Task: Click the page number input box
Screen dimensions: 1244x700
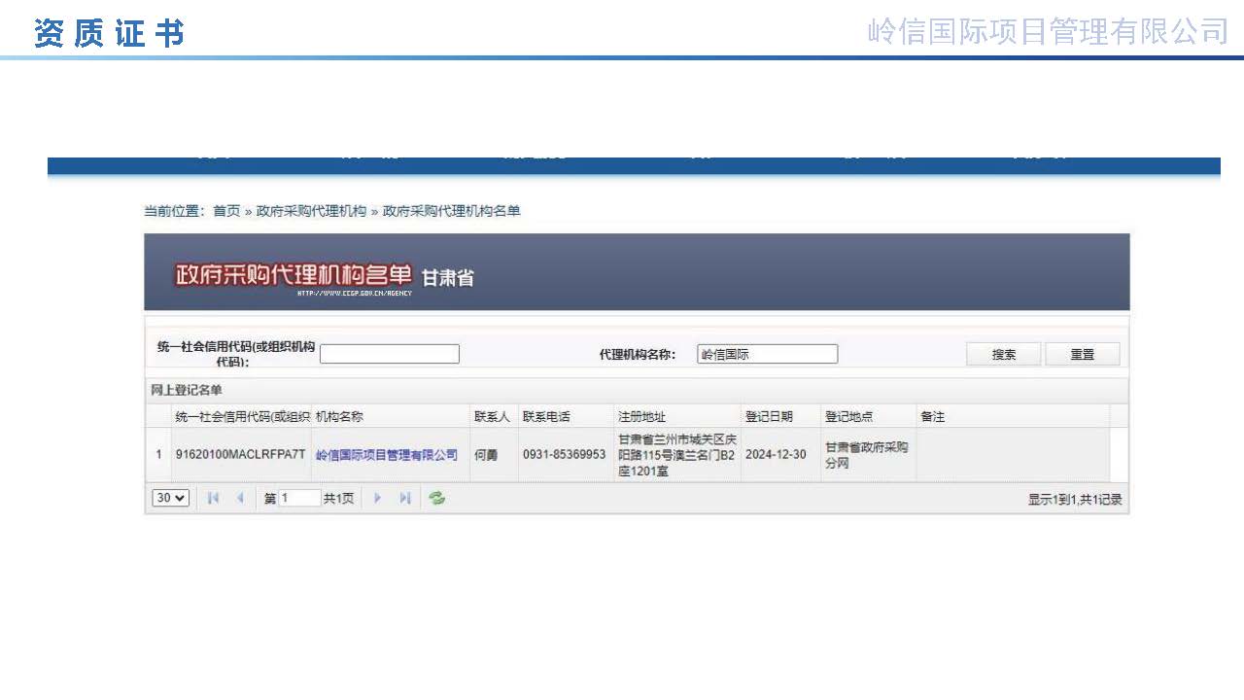Action: pos(299,498)
